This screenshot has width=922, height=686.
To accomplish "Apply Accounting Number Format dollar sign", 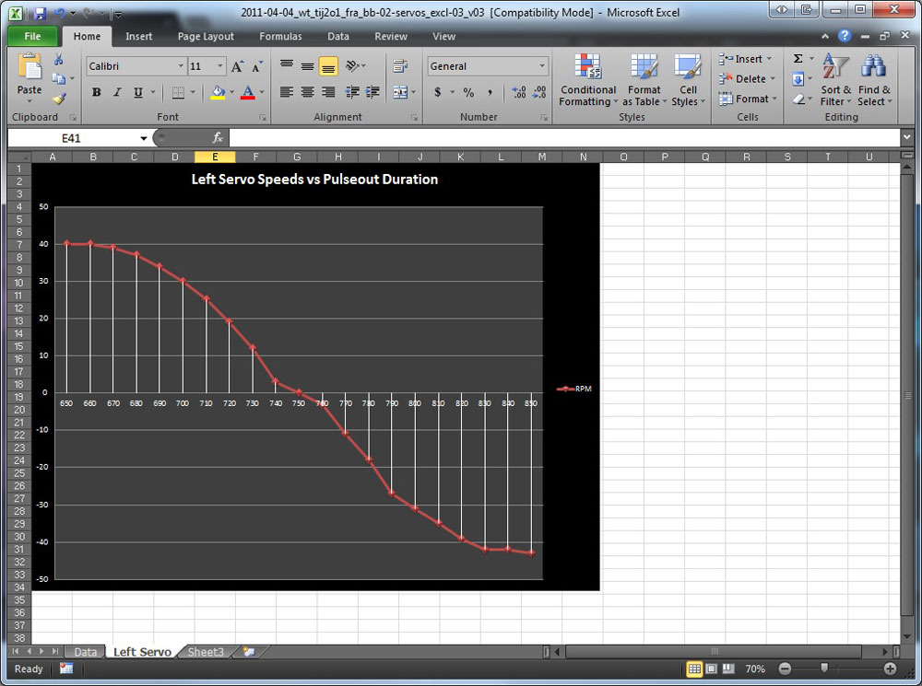I will pos(437,92).
